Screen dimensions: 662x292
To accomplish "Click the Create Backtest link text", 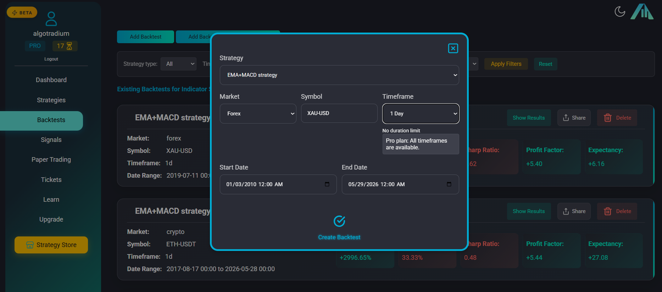I will point(339,237).
